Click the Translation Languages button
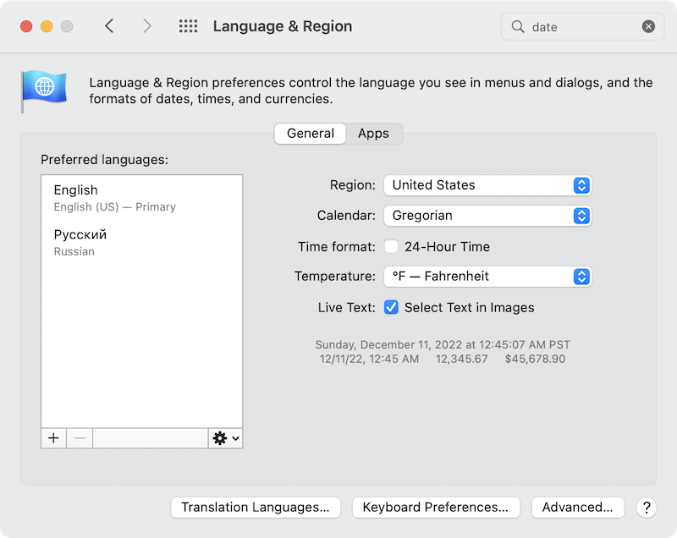 [256, 508]
